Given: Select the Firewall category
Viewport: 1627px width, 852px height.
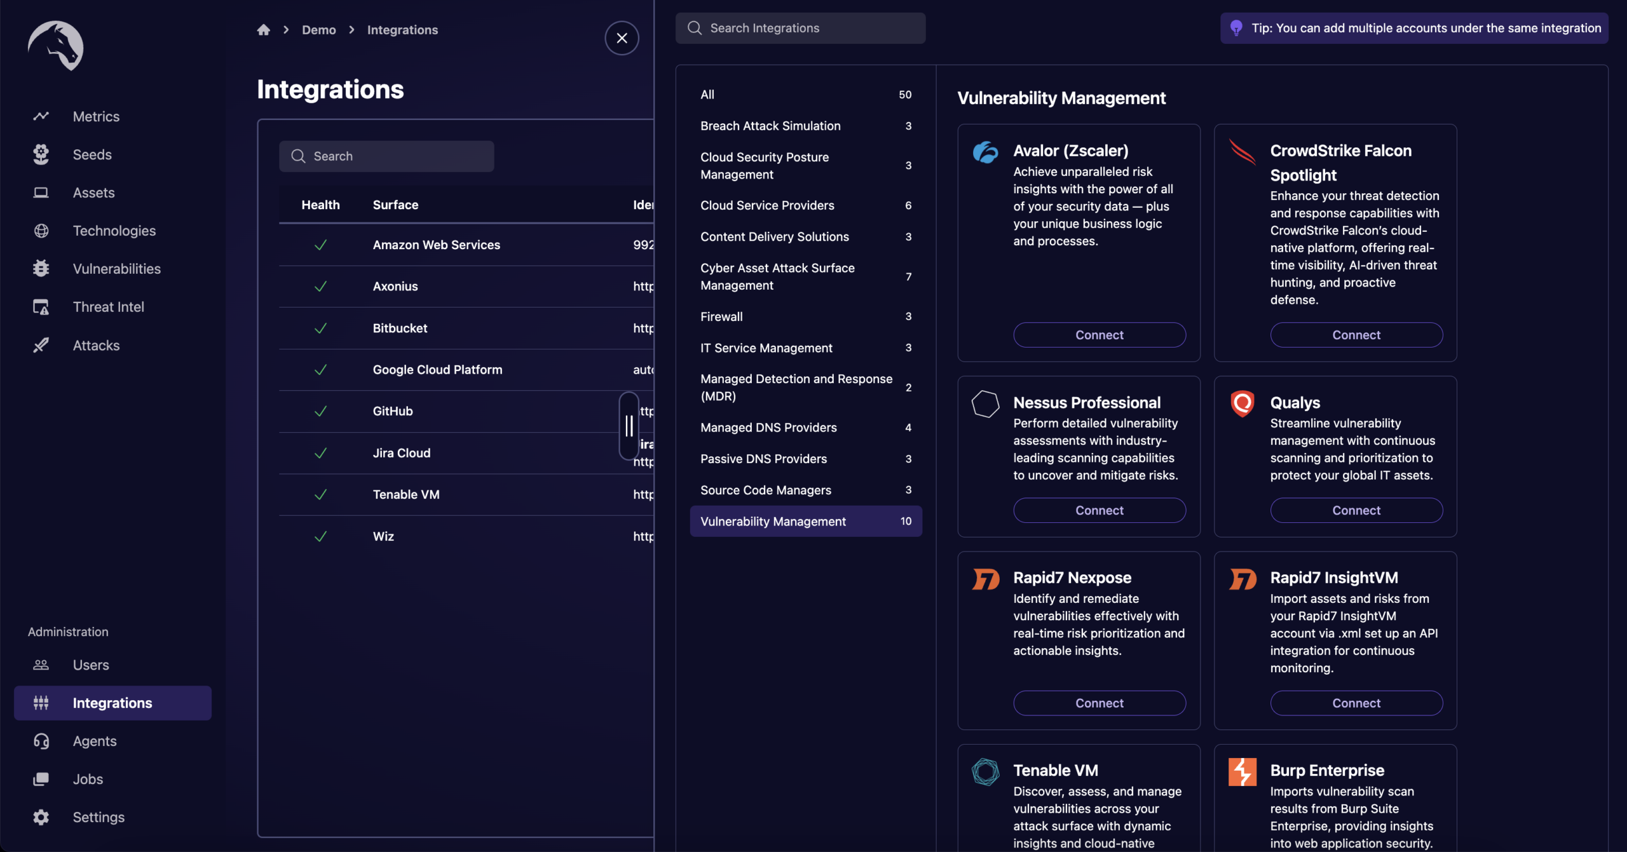Looking at the screenshot, I should [806, 316].
